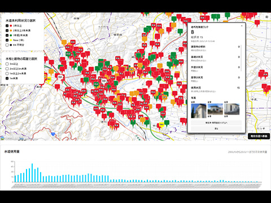Click the chart date range caption

click(247, 152)
